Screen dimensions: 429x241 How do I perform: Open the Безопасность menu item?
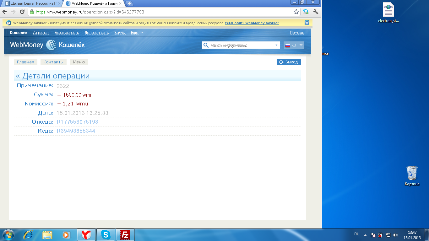tap(67, 33)
